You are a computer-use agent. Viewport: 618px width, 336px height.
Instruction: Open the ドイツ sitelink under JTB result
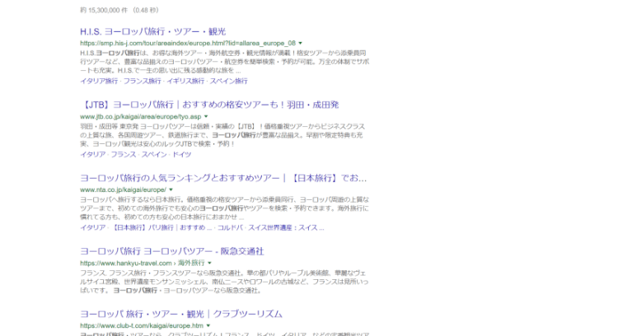point(182,154)
